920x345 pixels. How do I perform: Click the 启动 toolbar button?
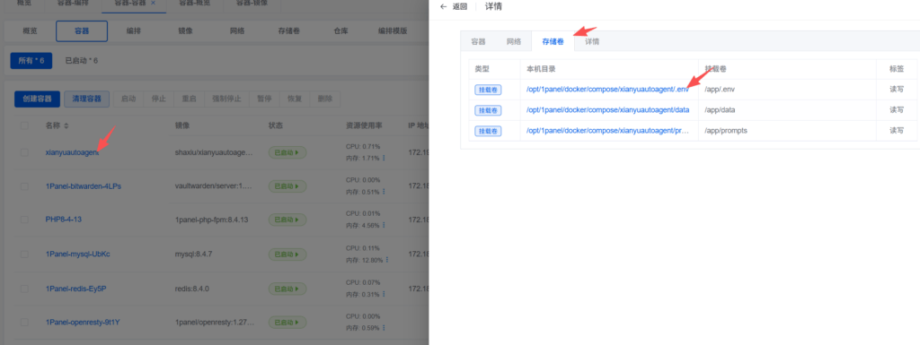coord(128,99)
